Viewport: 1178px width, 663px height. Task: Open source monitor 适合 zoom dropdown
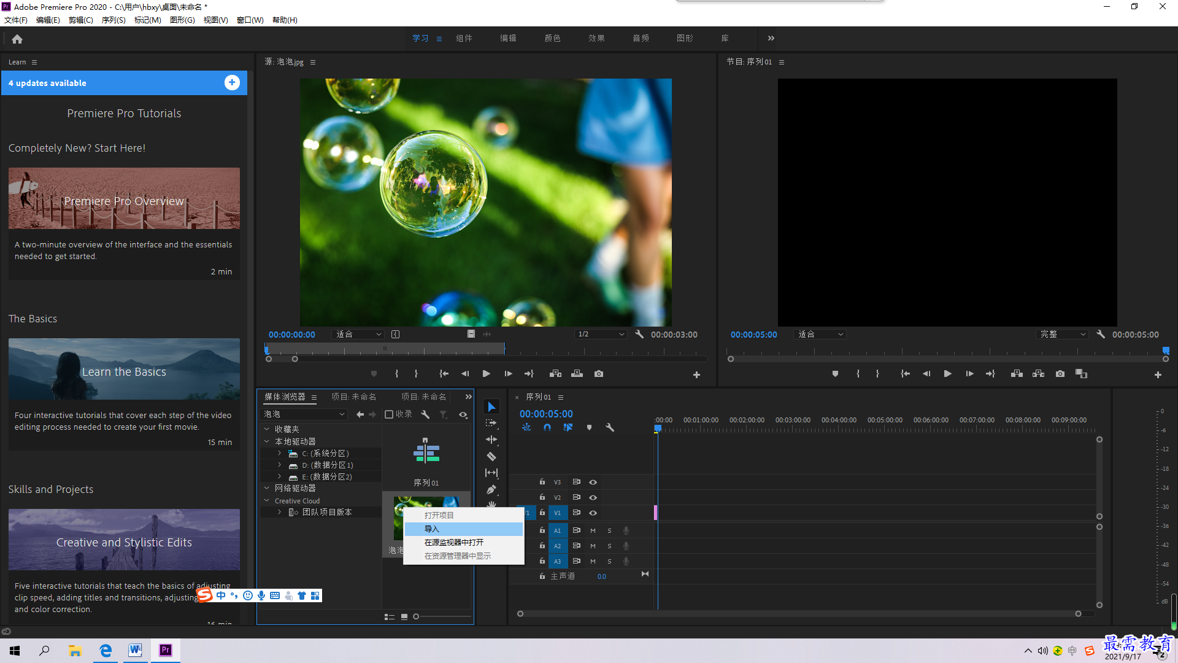click(x=358, y=335)
